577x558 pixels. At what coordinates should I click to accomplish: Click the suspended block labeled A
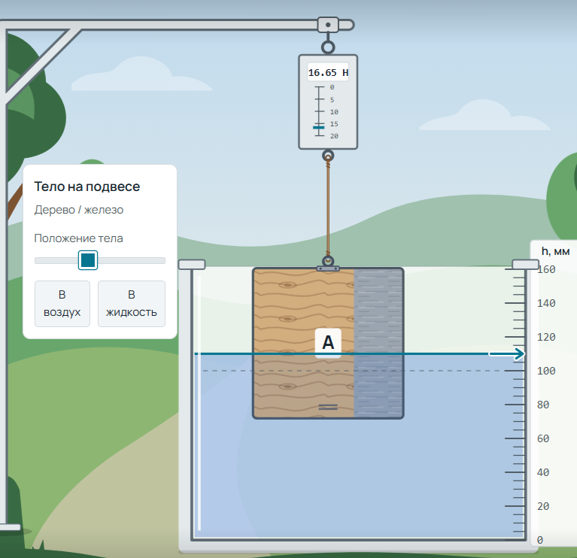pos(328,343)
